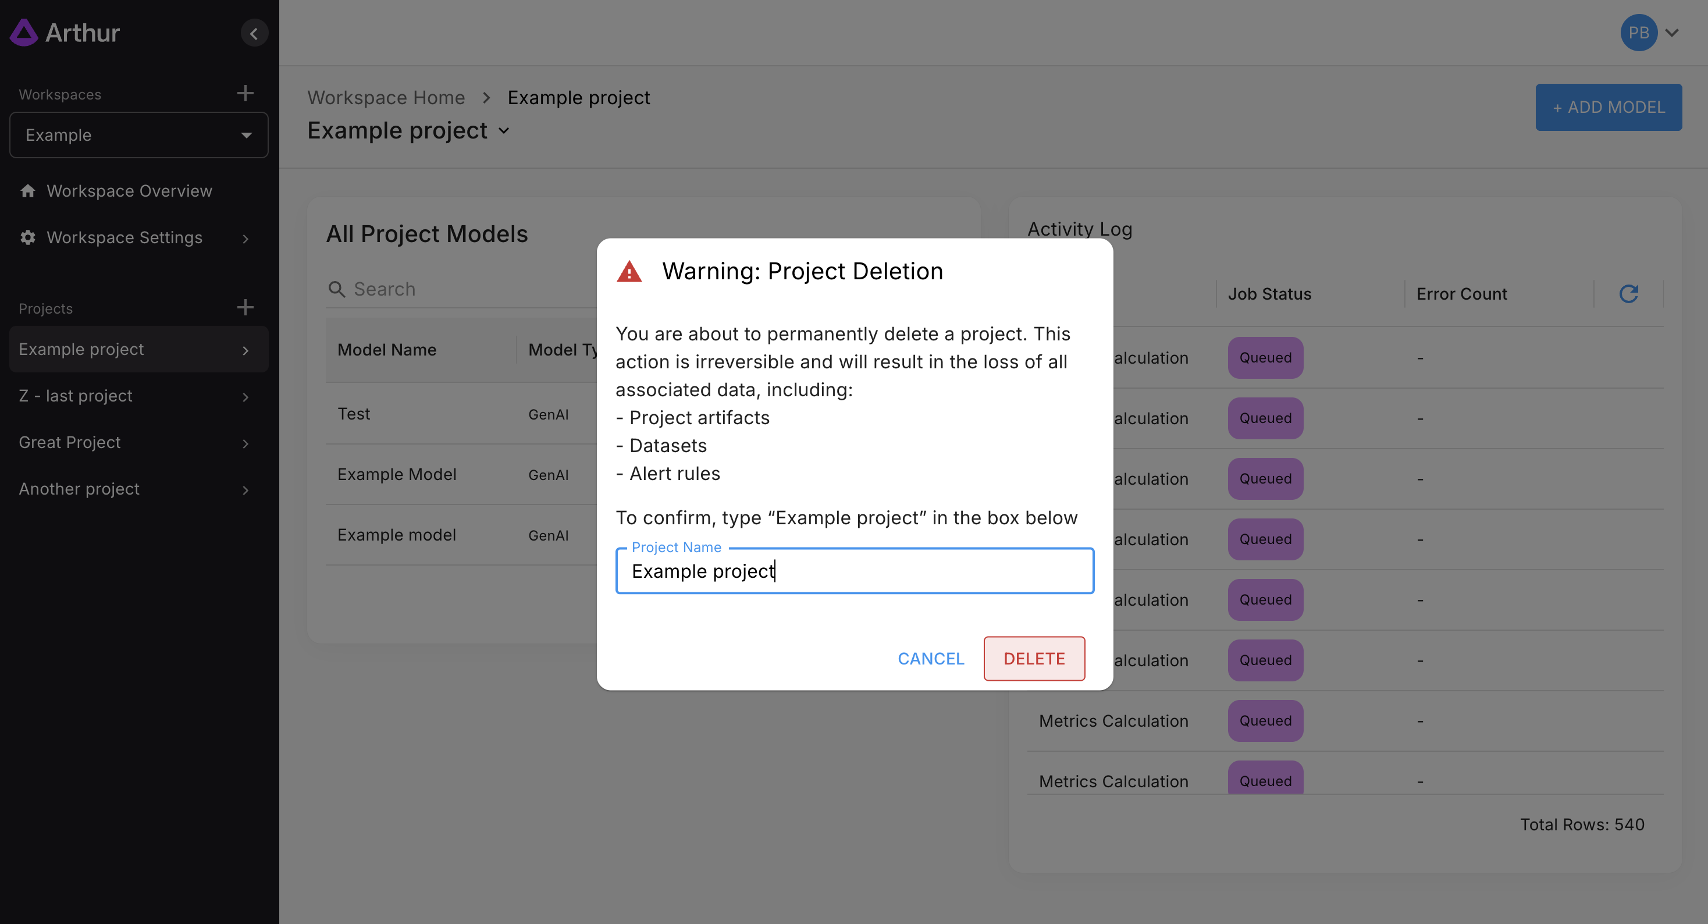1708x924 pixels.
Task: Collapse the sidebar with the arrow button
Action: click(x=254, y=33)
